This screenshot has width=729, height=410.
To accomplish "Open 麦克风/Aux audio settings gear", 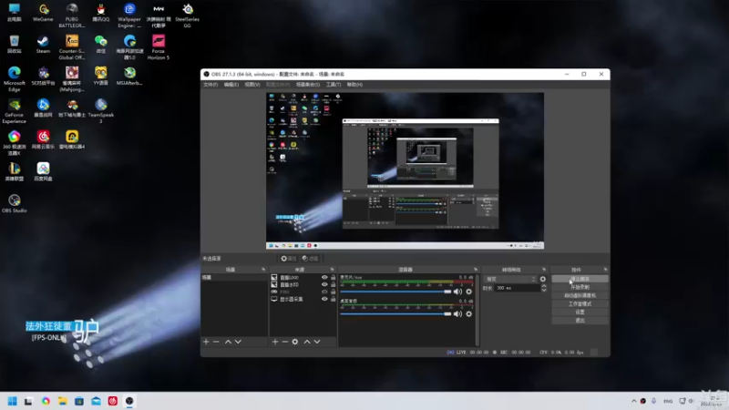I will [468, 292].
